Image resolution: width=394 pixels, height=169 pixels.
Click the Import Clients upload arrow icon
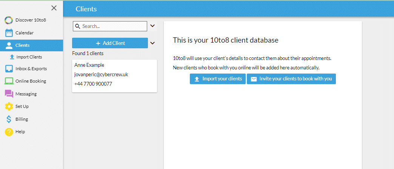tap(12, 57)
